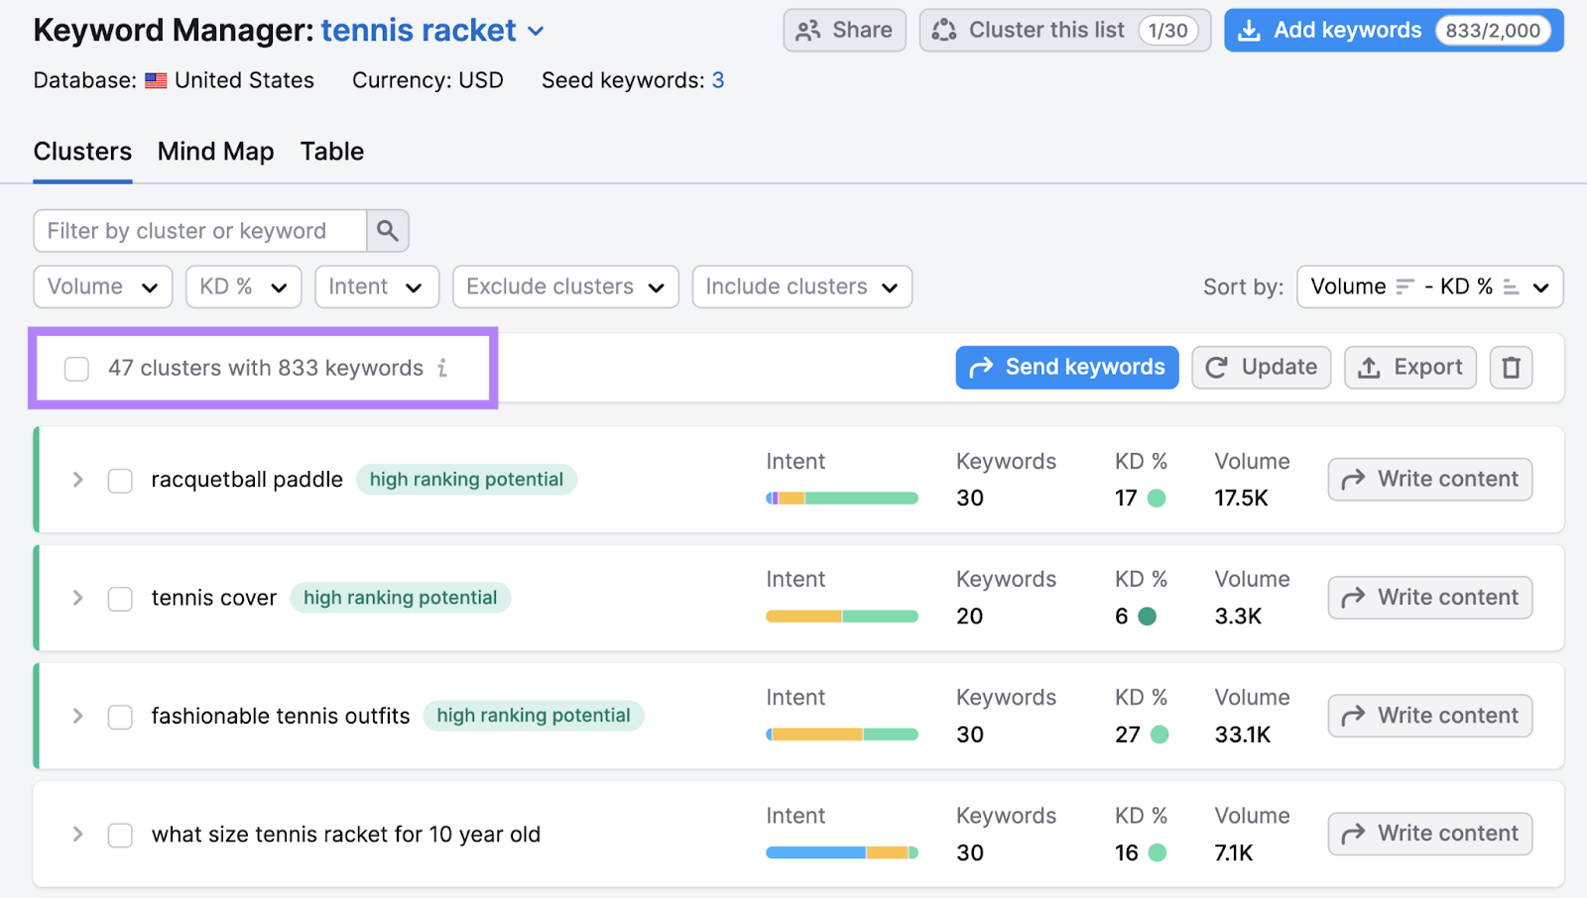Click the trash icon to delete selected clusters

(1511, 367)
